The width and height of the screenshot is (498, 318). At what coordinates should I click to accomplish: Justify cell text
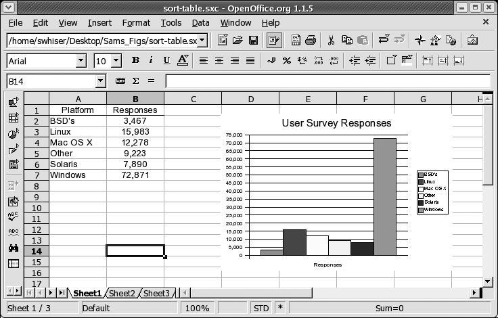(x=250, y=60)
